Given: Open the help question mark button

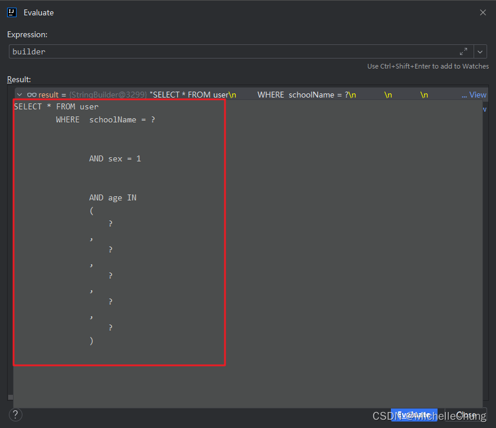Looking at the screenshot, I should pos(15,414).
